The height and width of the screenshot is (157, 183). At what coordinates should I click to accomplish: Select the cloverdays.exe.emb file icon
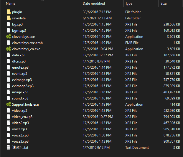pos(8,43)
